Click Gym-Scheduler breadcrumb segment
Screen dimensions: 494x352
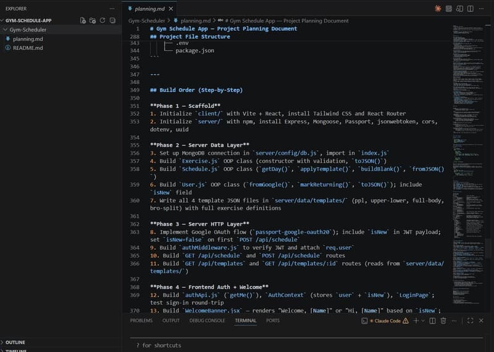pos(146,21)
